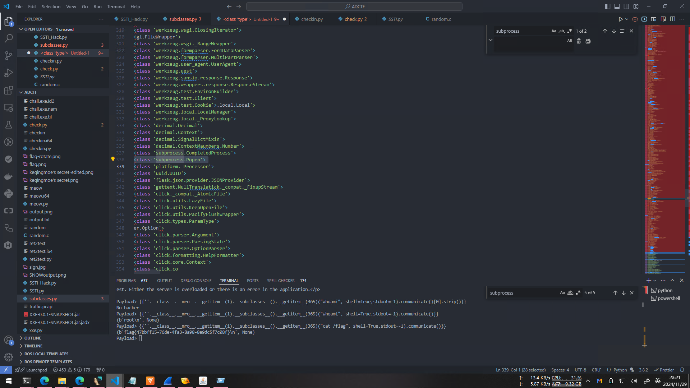This screenshot has height=388, width=690.
Task: Open the Search view in activity bar
Action: [x=9, y=38]
